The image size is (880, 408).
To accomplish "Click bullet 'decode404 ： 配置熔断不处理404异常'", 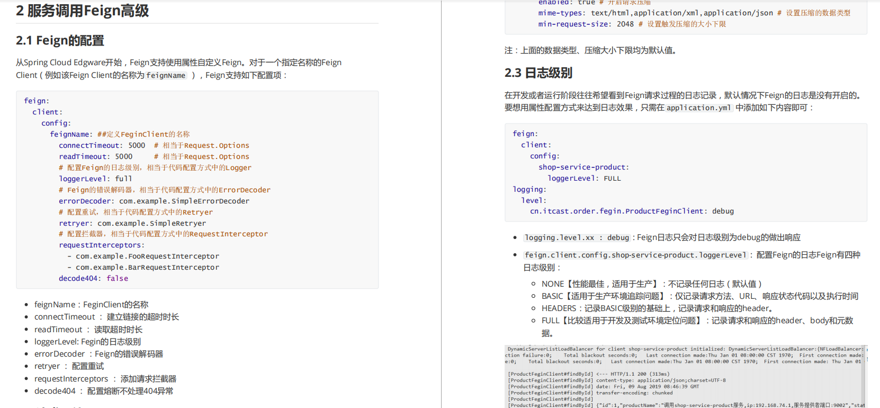I will (104, 391).
